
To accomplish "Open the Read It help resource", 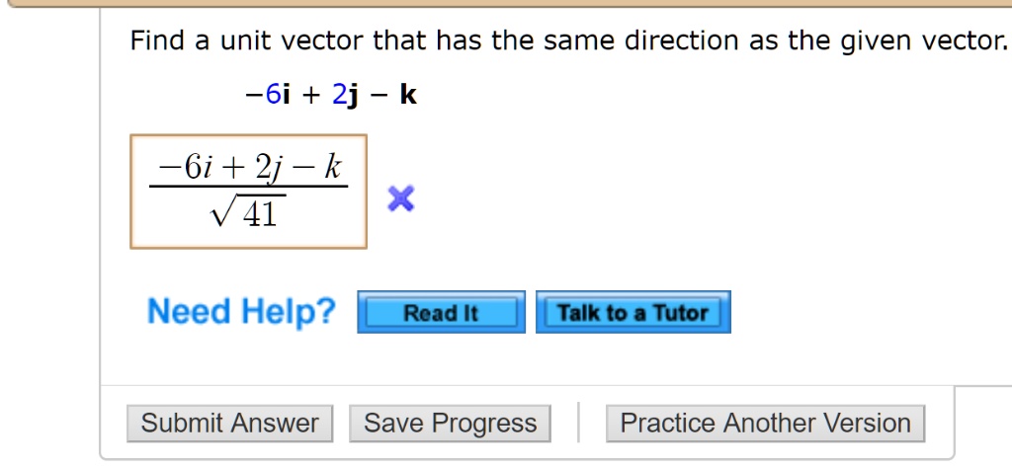I will 442,312.
